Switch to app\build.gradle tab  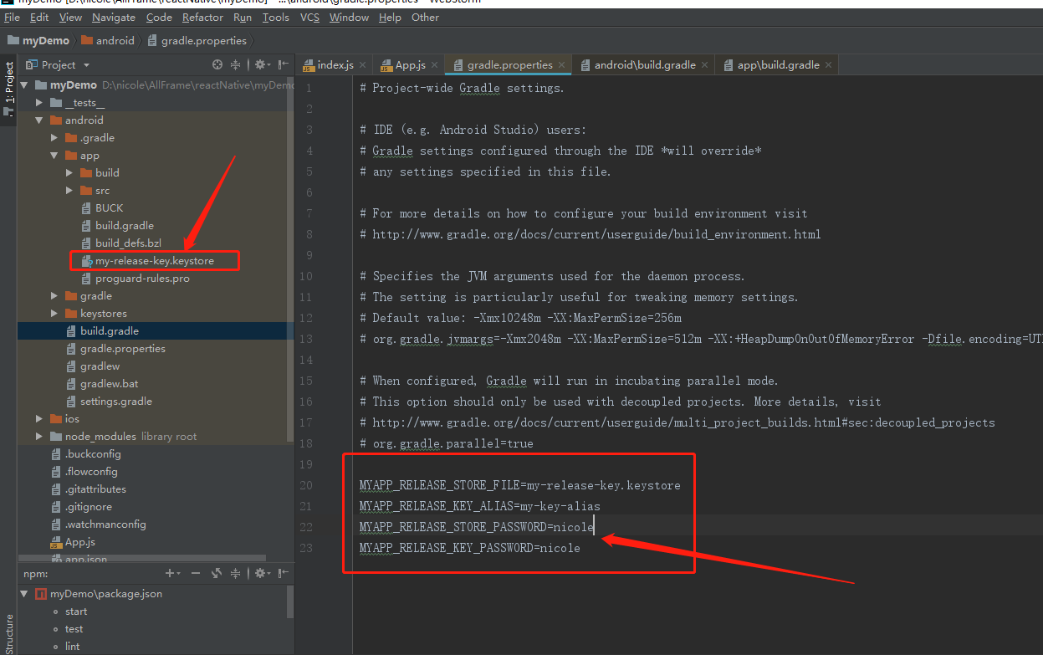(778, 64)
